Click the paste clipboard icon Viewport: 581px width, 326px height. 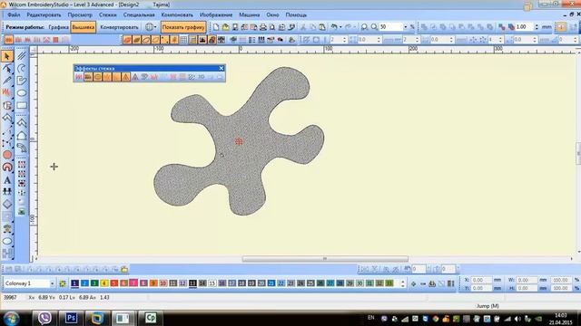(322, 27)
